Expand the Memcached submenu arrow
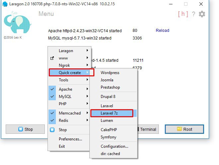This screenshot has width=219, height=165. tap(87, 113)
